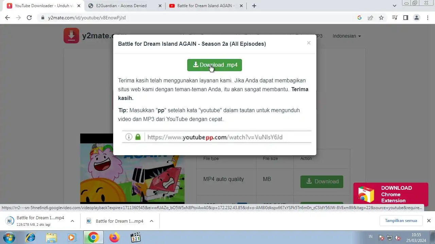Close the E2Guardian tab

point(160,6)
